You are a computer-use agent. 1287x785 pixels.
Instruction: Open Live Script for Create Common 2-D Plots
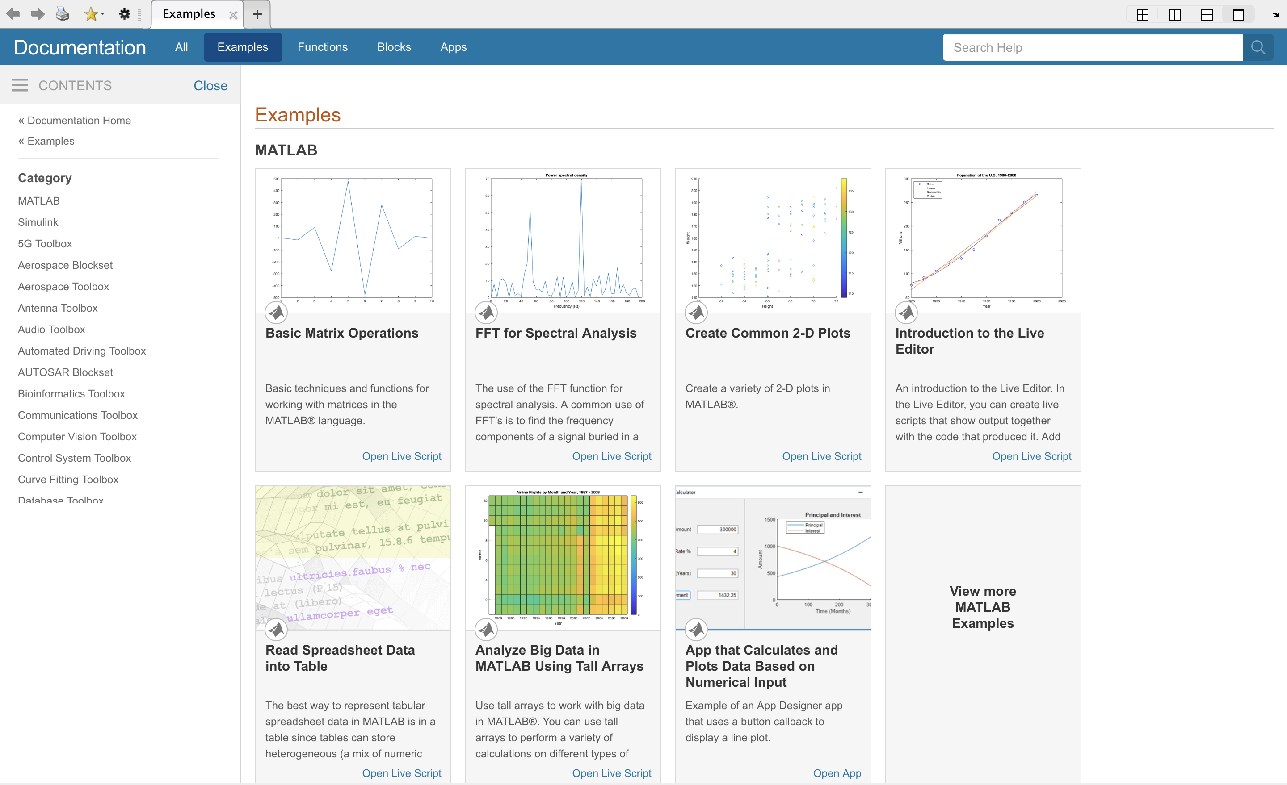pyautogui.click(x=822, y=456)
